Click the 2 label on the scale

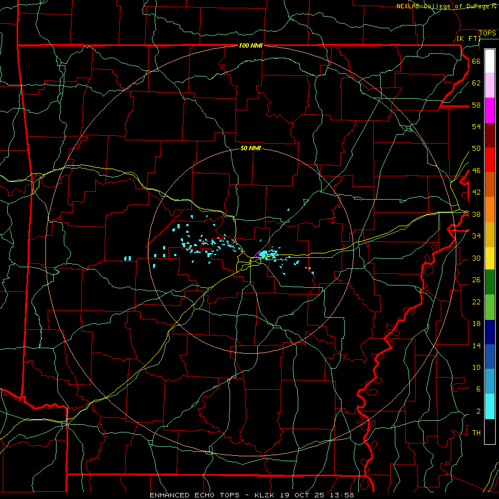[478, 411]
